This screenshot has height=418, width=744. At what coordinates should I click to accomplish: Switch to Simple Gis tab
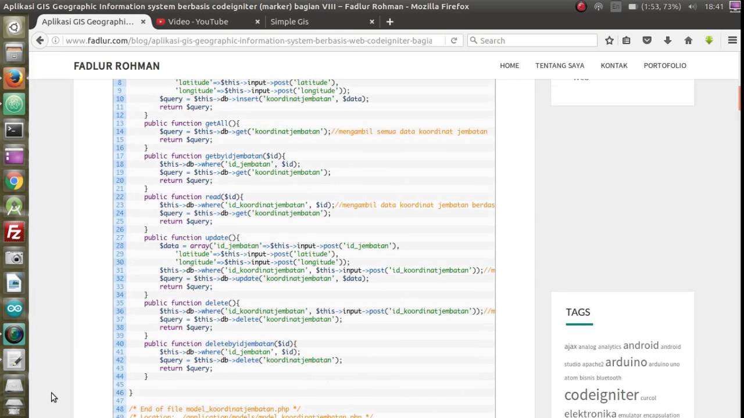click(x=289, y=21)
